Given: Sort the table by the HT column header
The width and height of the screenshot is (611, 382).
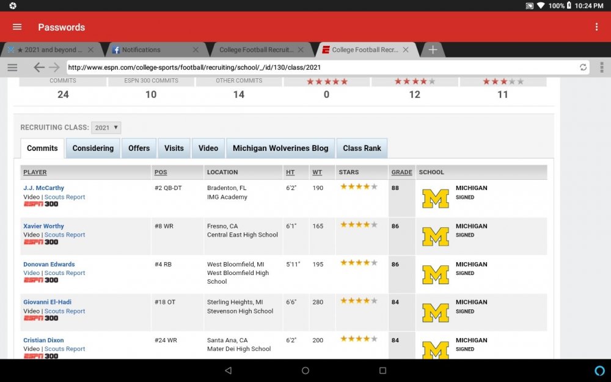Looking at the screenshot, I should point(290,172).
